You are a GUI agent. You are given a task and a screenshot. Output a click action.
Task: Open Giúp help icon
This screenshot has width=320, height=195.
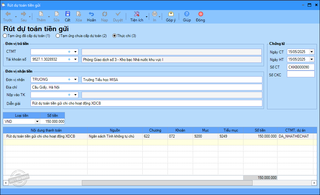point(187,14)
